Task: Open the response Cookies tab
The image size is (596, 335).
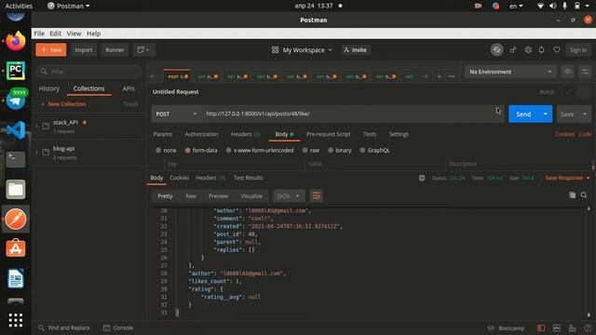Action: 179,178
